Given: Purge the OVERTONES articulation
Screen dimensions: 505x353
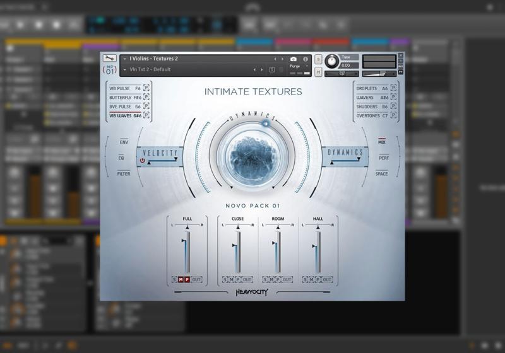Looking at the screenshot, I should [393, 115].
